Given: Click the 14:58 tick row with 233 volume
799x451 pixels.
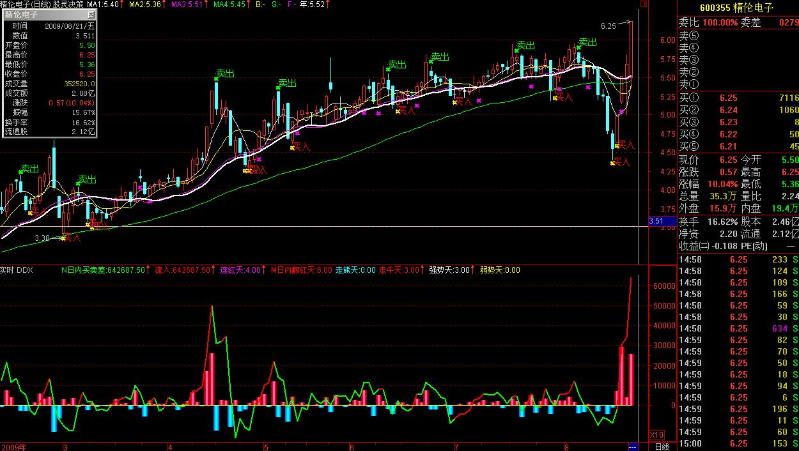Looking at the screenshot, I should pyautogui.click(x=738, y=259).
